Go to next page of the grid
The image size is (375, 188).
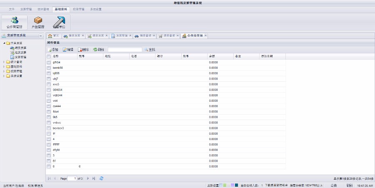pyautogui.click(x=88, y=178)
